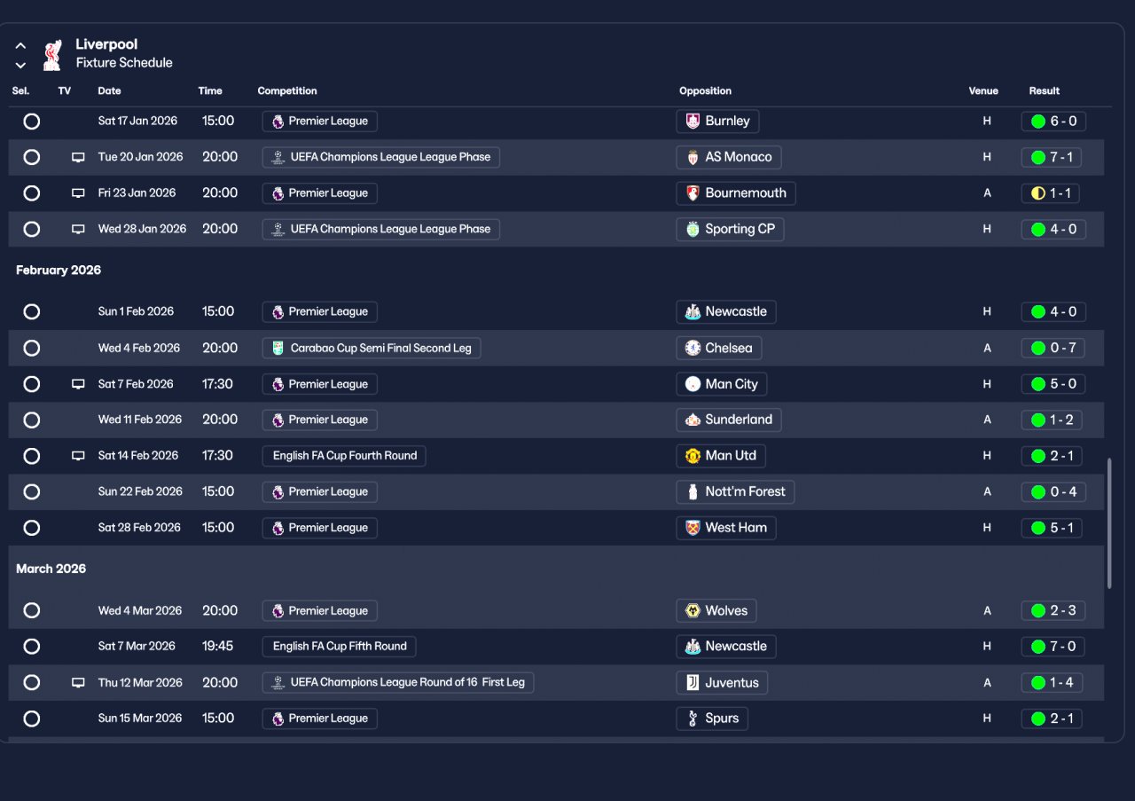Click the Juventus club badge

click(x=693, y=683)
